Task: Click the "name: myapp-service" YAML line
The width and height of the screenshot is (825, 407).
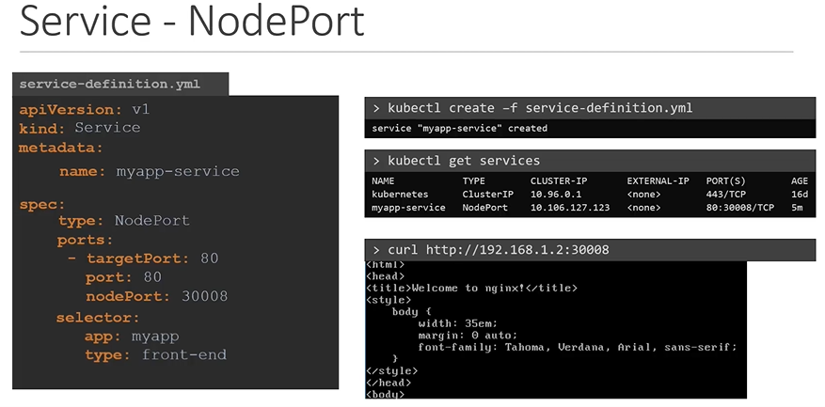Action: pos(149,172)
